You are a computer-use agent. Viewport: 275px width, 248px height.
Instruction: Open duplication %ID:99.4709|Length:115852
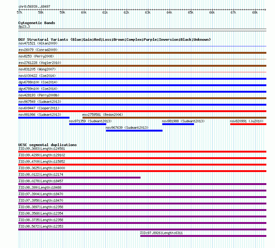(x=42, y=162)
